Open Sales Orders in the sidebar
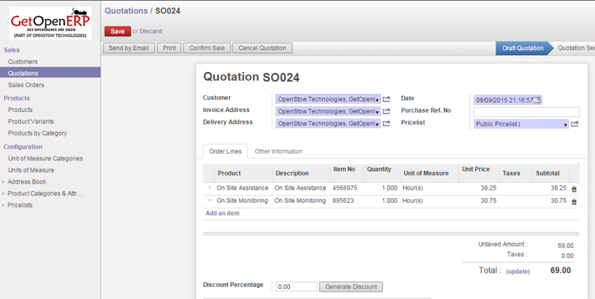This screenshot has height=299, width=595. click(26, 85)
